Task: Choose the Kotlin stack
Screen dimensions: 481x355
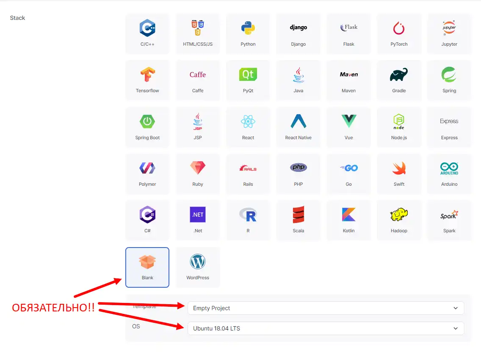Action: 348,220
